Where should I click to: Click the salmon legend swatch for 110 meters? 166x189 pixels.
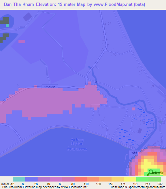(x=93, y=179)
